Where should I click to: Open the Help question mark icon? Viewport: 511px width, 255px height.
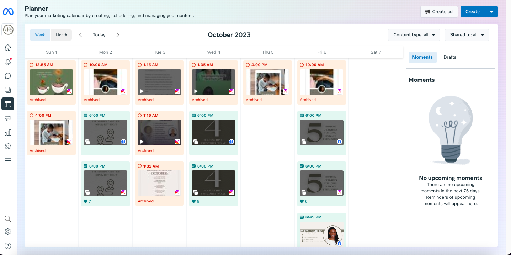8,245
